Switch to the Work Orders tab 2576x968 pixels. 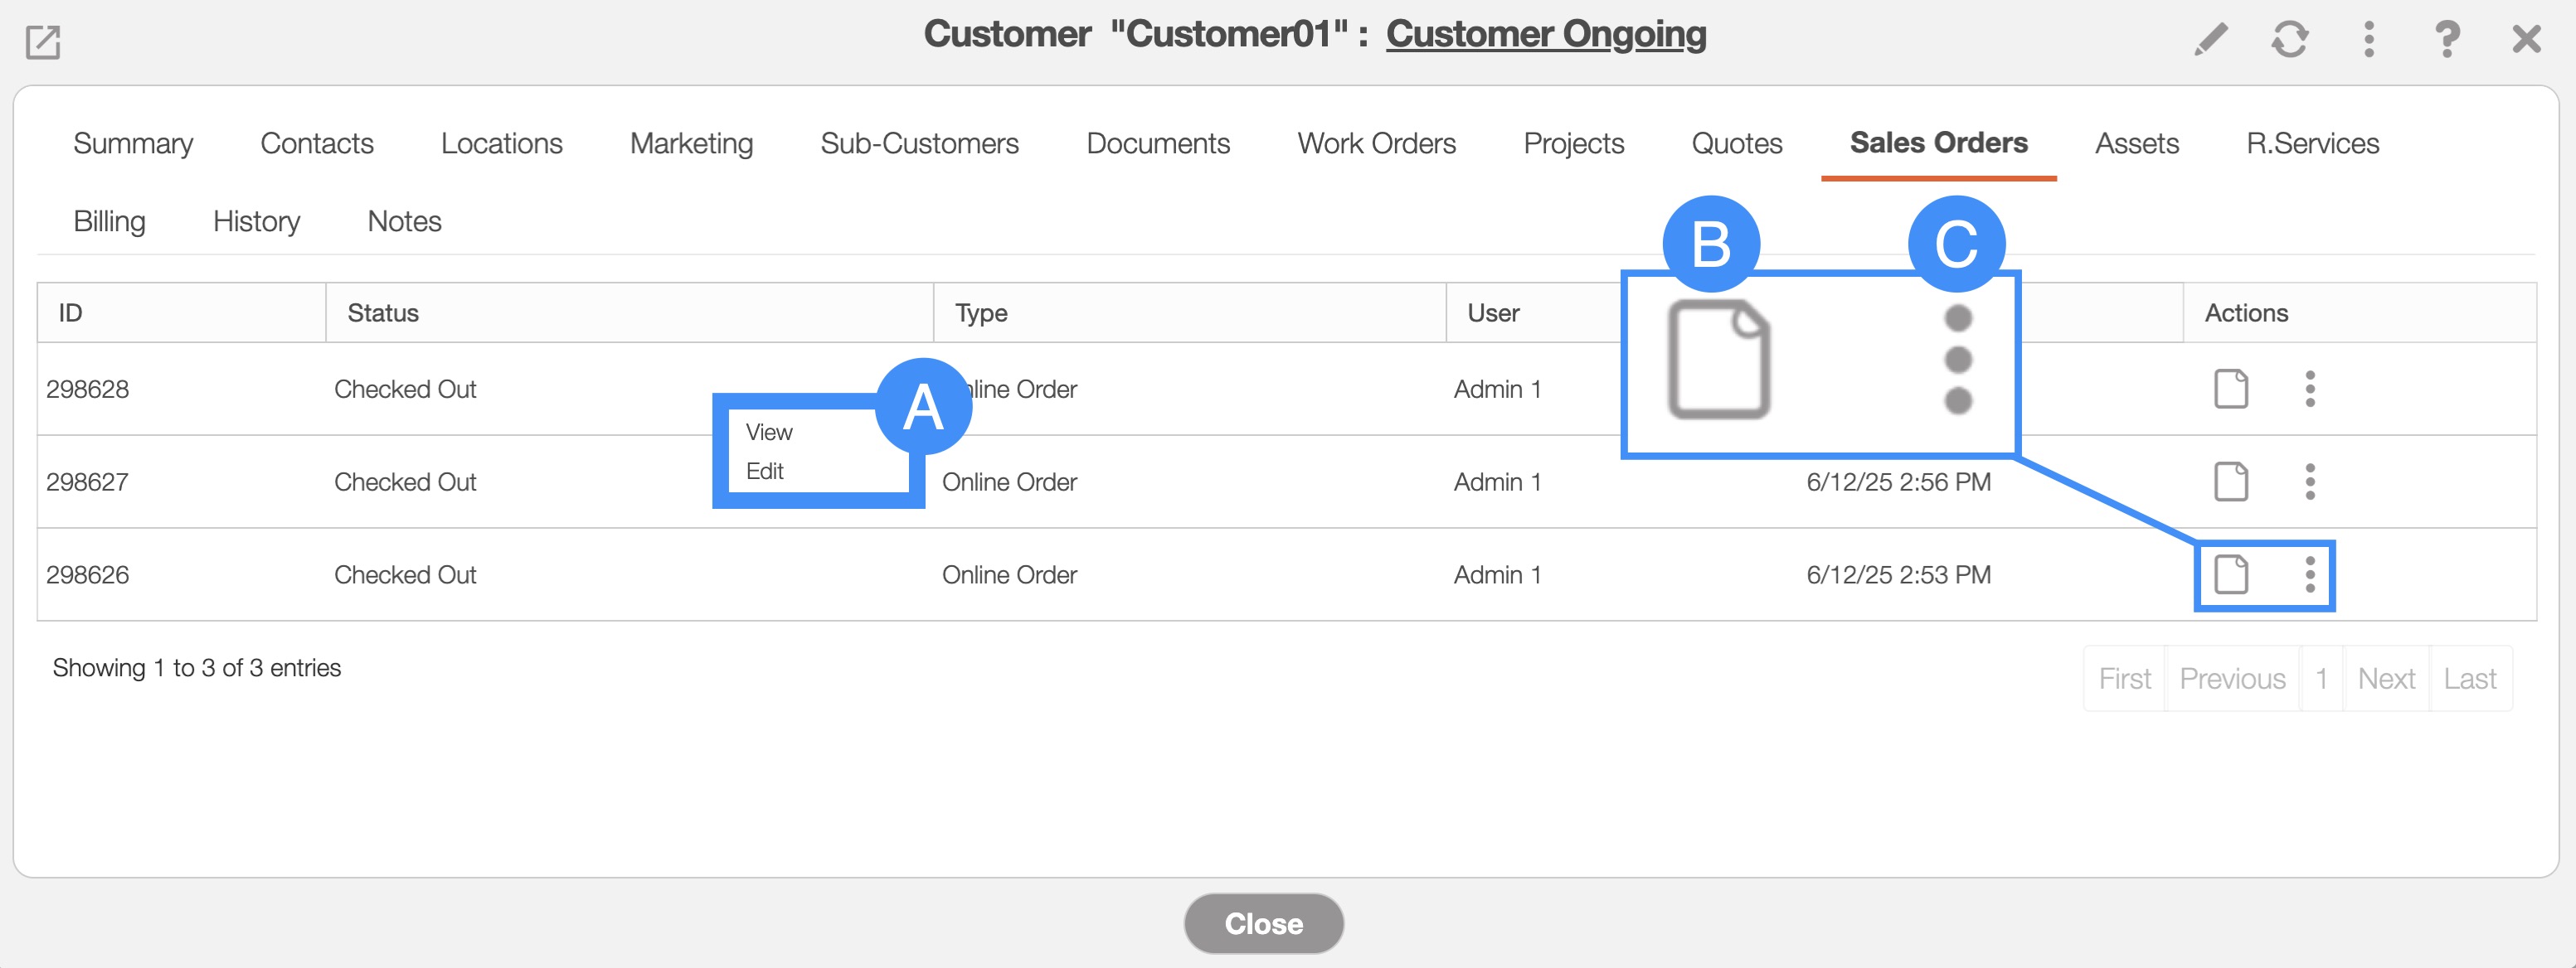tap(1376, 144)
